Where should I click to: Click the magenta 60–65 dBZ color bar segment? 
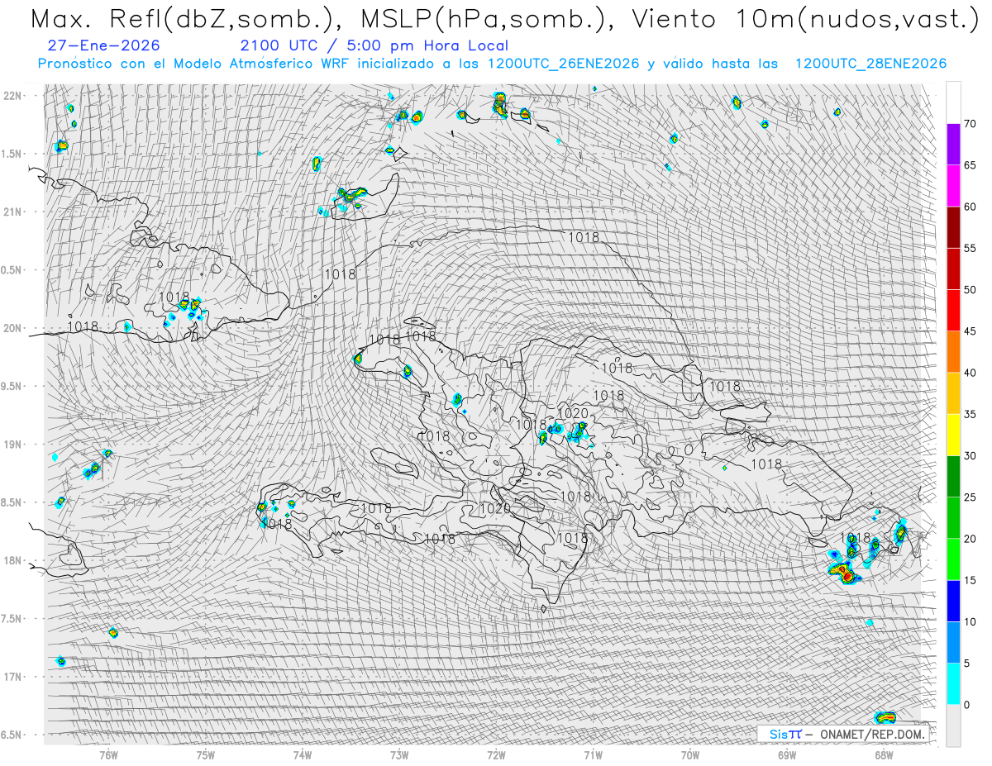click(x=954, y=187)
